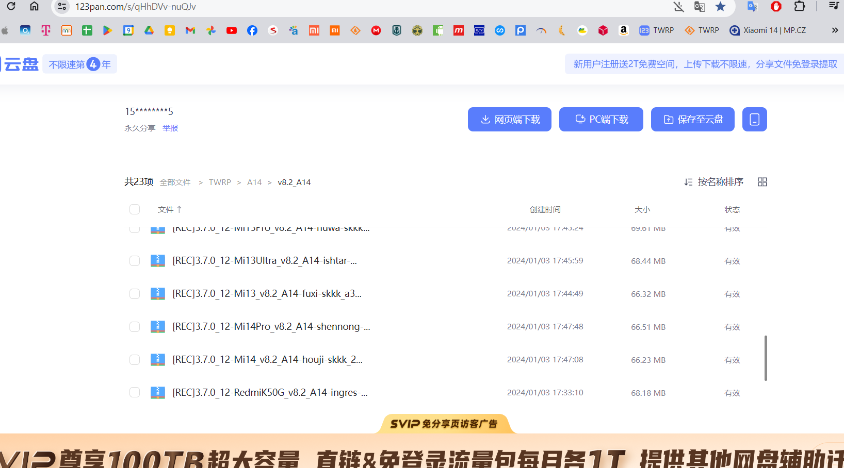Open the Google Play bookmark icon
Screen dimensions: 844x468
click(107, 30)
